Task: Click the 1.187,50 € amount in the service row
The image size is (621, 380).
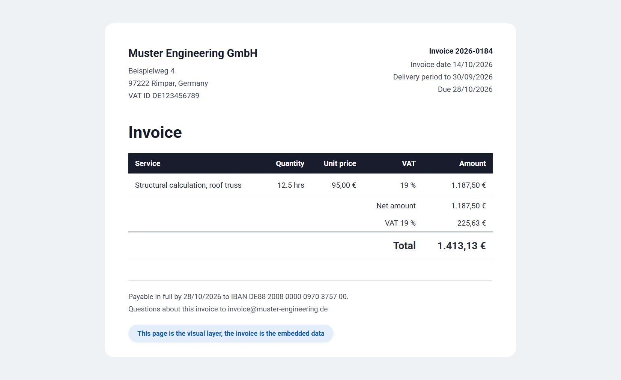Action: pyautogui.click(x=468, y=185)
